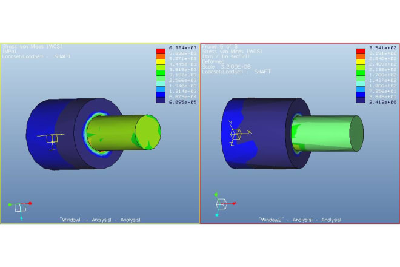Click the "Window1" - Analysis1 caption
The height and width of the screenshot is (267, 400).
[100, 219]
